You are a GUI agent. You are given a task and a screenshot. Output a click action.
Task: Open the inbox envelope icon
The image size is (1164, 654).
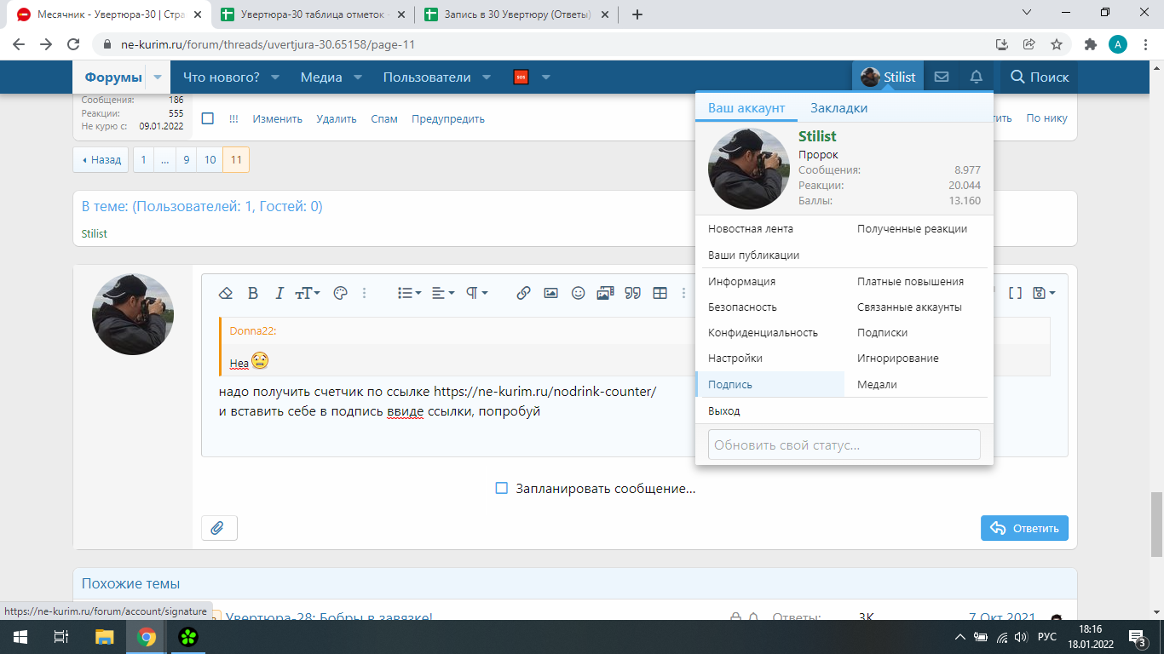(x=941, y=77)
